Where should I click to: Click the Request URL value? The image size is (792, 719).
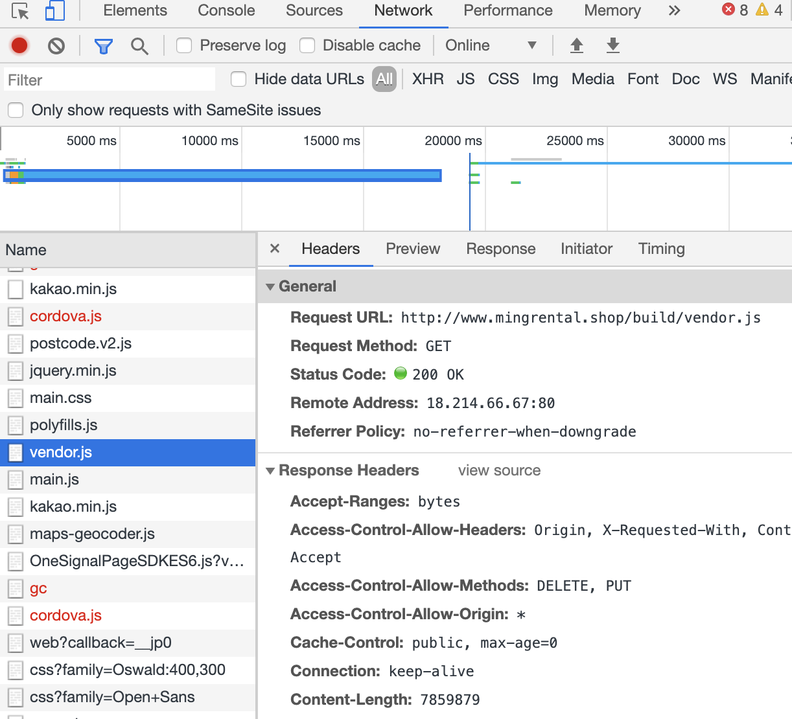click(581, 318)
